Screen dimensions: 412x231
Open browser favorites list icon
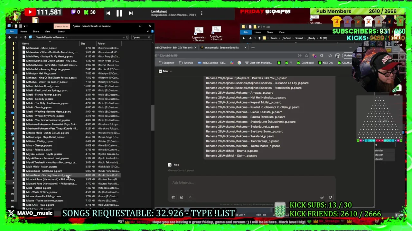point(330,56)
